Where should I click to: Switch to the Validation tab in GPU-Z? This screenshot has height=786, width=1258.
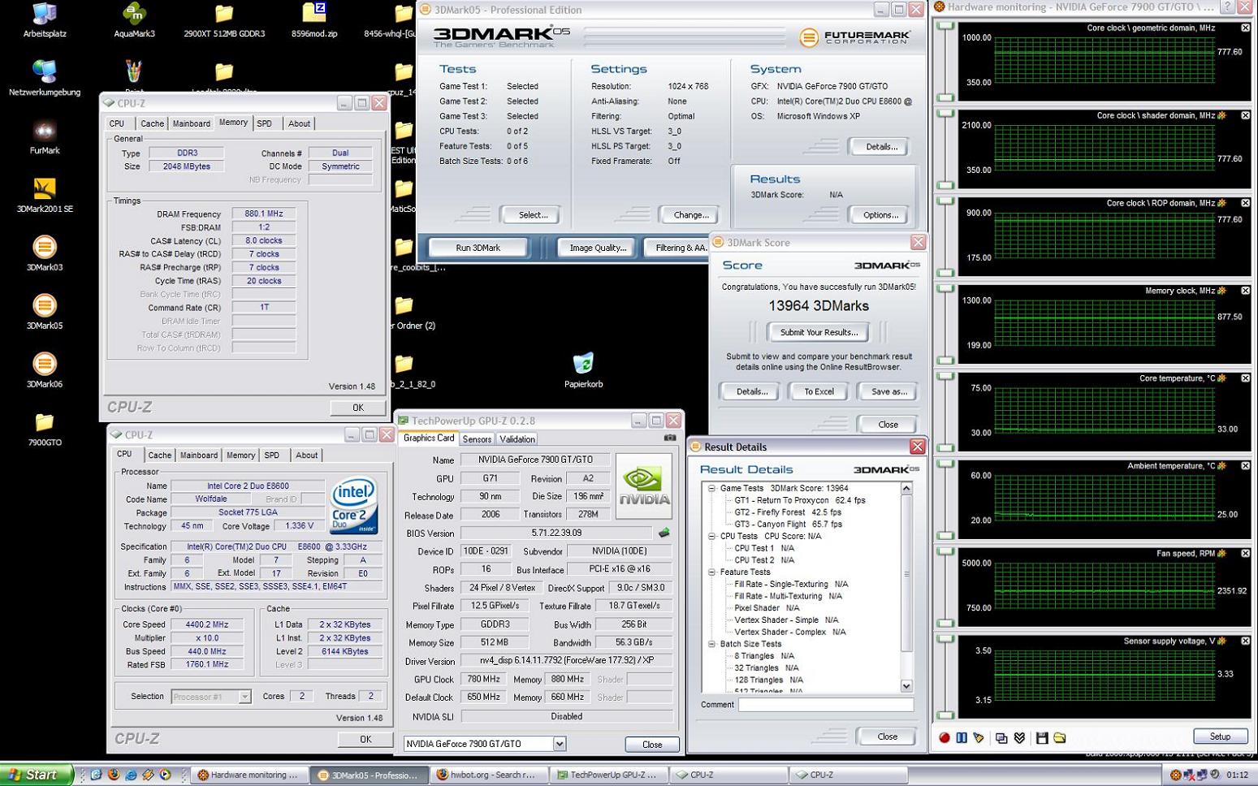tap(517, 439)
